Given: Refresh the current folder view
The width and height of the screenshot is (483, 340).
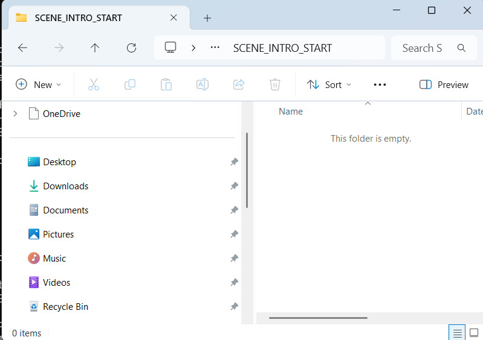Looking at the screenshot, I should [131, 48].
